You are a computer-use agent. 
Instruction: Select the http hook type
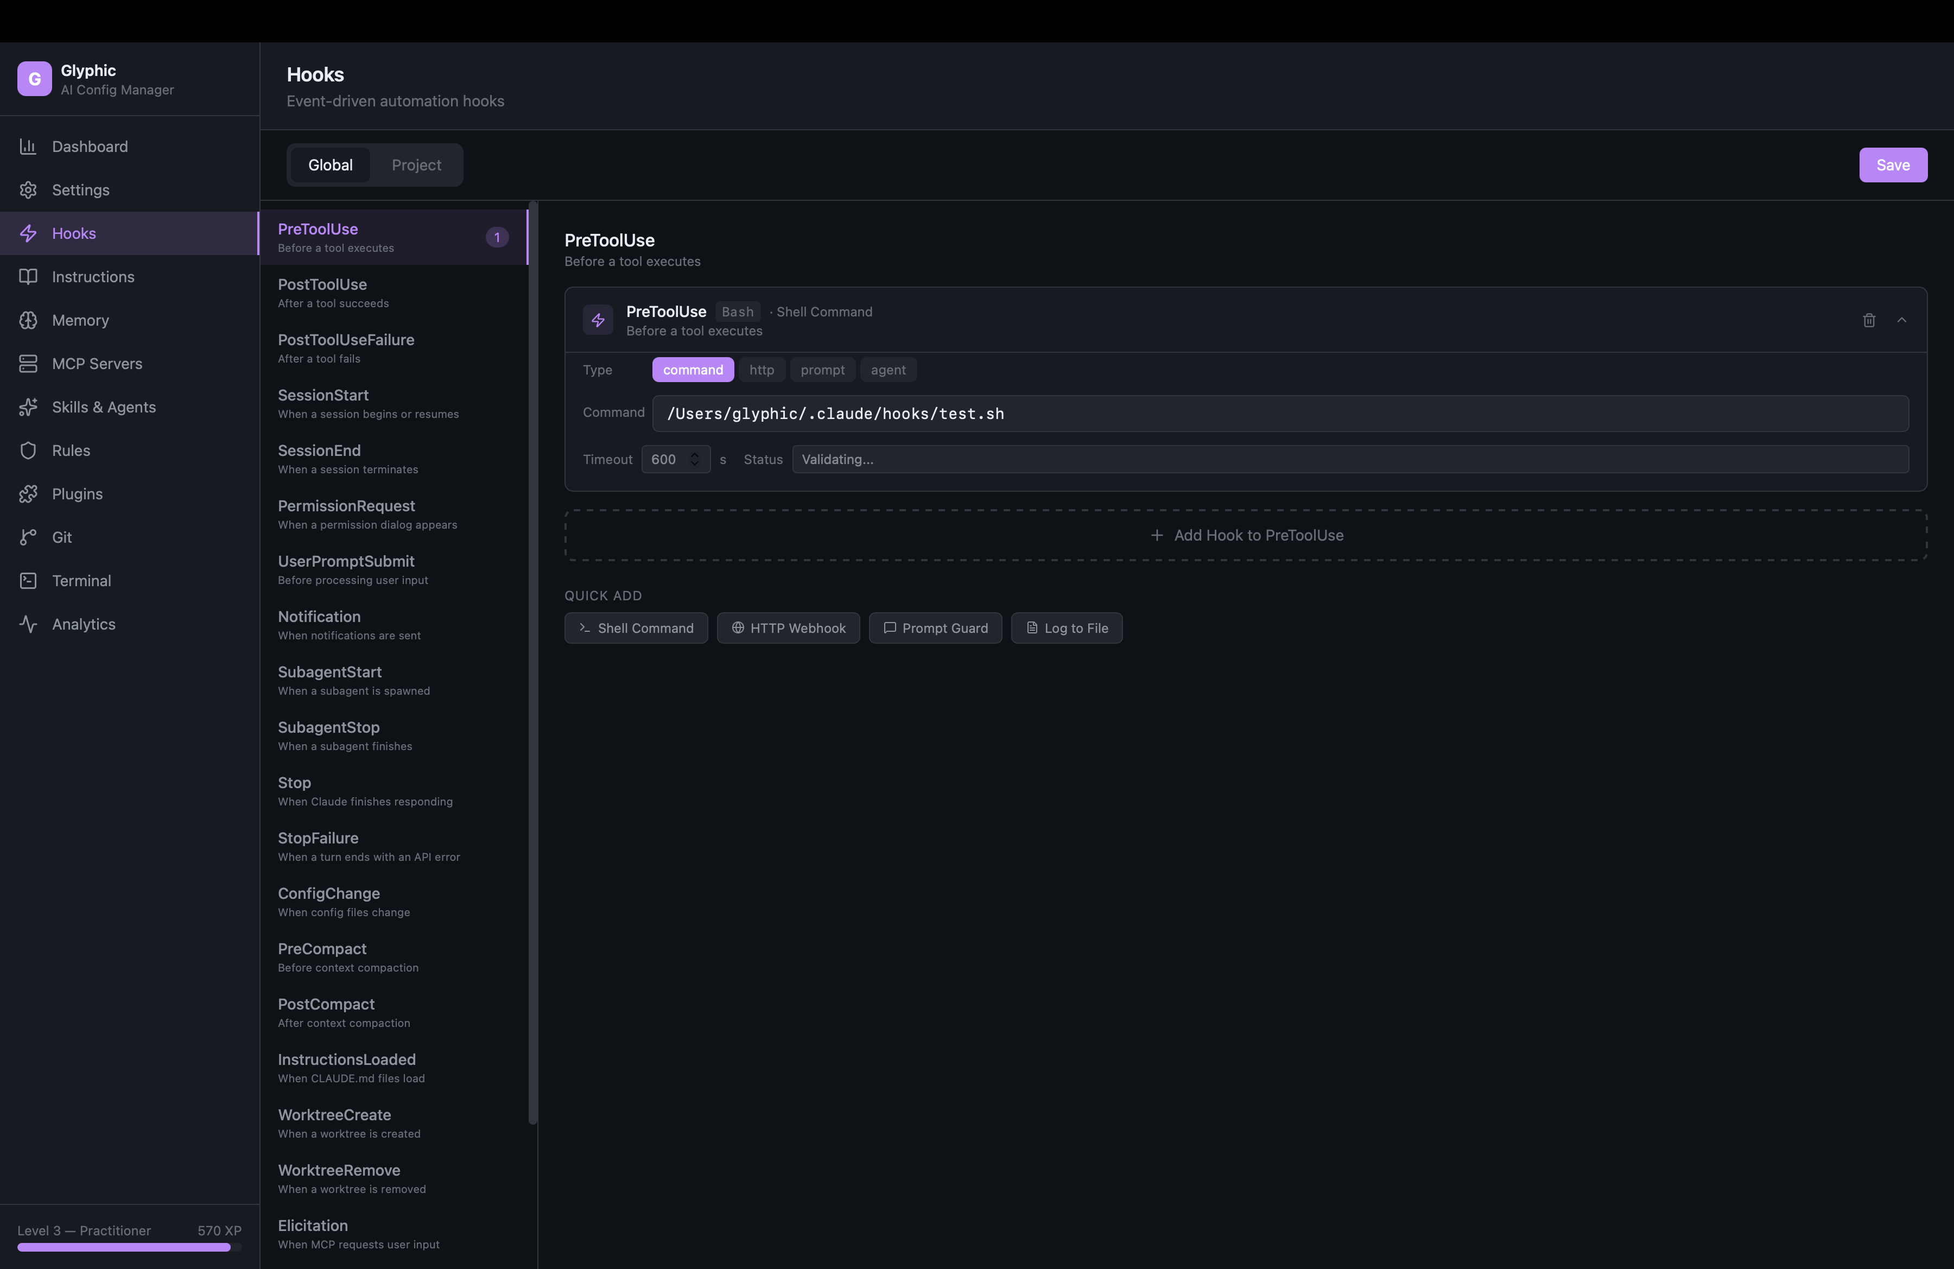coord(761,370)
